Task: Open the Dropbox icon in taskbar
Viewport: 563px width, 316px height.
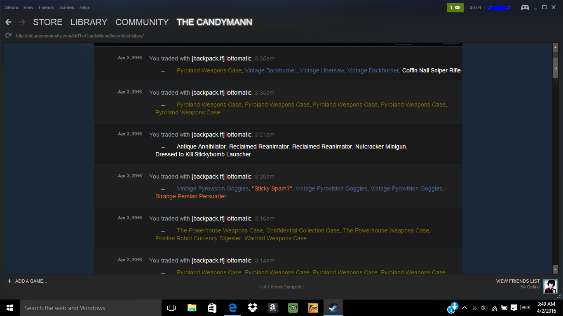Action: (x=252, y=308)
